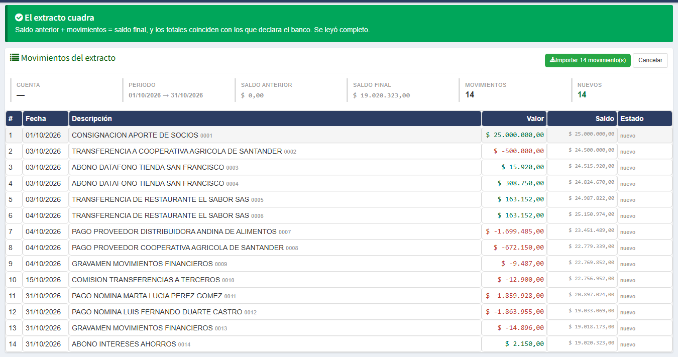Import the 14 movements
The height and width of the screenshot is (357, 678).
pyautogui.click(x=588, y=60)
